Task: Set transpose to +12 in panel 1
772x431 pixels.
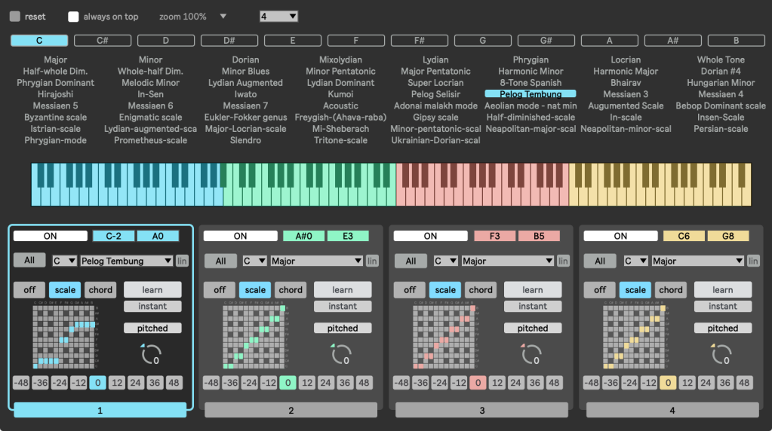Action: [117, 383]
